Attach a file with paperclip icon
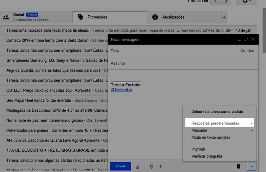This screenshot has height=172, width=266. [151, 166]
